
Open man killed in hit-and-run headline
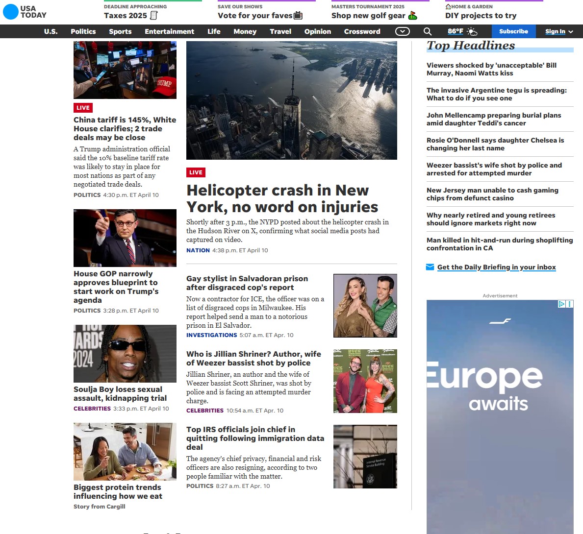500,244
